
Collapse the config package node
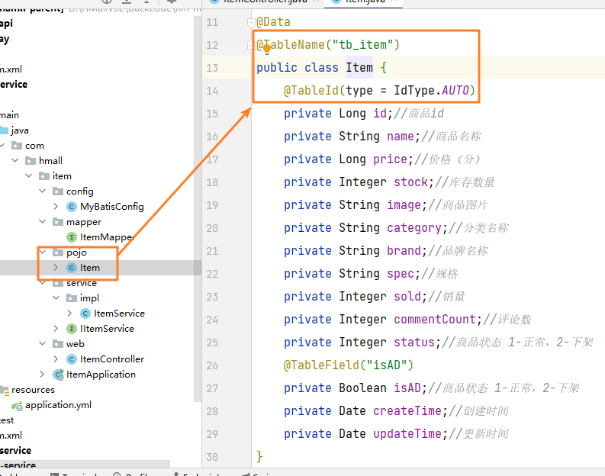click(x=43, y=191)
